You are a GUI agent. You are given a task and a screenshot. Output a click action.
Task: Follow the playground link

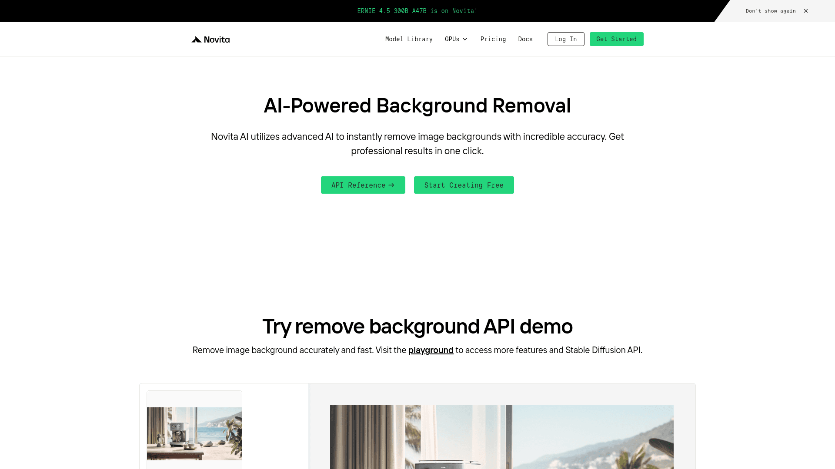coord(431,350)
